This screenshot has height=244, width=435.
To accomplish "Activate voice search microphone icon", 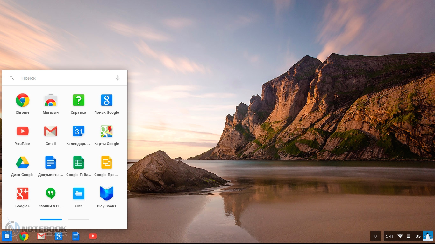I will pos(118,78).
